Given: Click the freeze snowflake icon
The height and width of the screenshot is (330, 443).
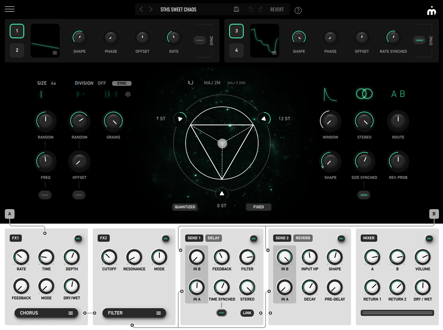Looking at the screenshot, I should click(128, 94).
